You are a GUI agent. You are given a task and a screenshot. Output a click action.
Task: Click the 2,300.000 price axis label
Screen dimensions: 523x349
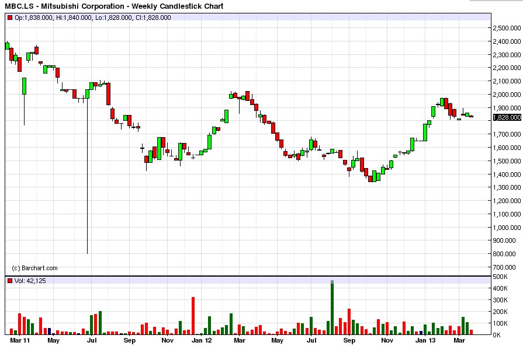(507, 55)
